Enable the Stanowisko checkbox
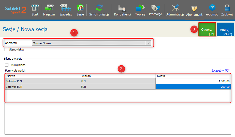Viewport: 235px width, 137px height. click(x=6, y=49)
